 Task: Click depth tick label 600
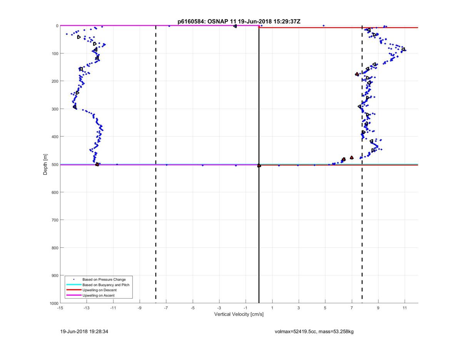(54, 192)
